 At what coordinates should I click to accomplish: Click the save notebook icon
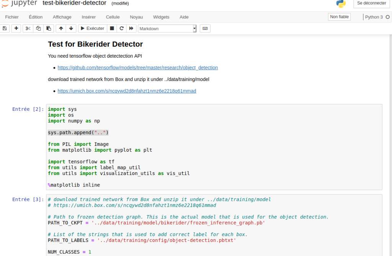tap(4, 29)
